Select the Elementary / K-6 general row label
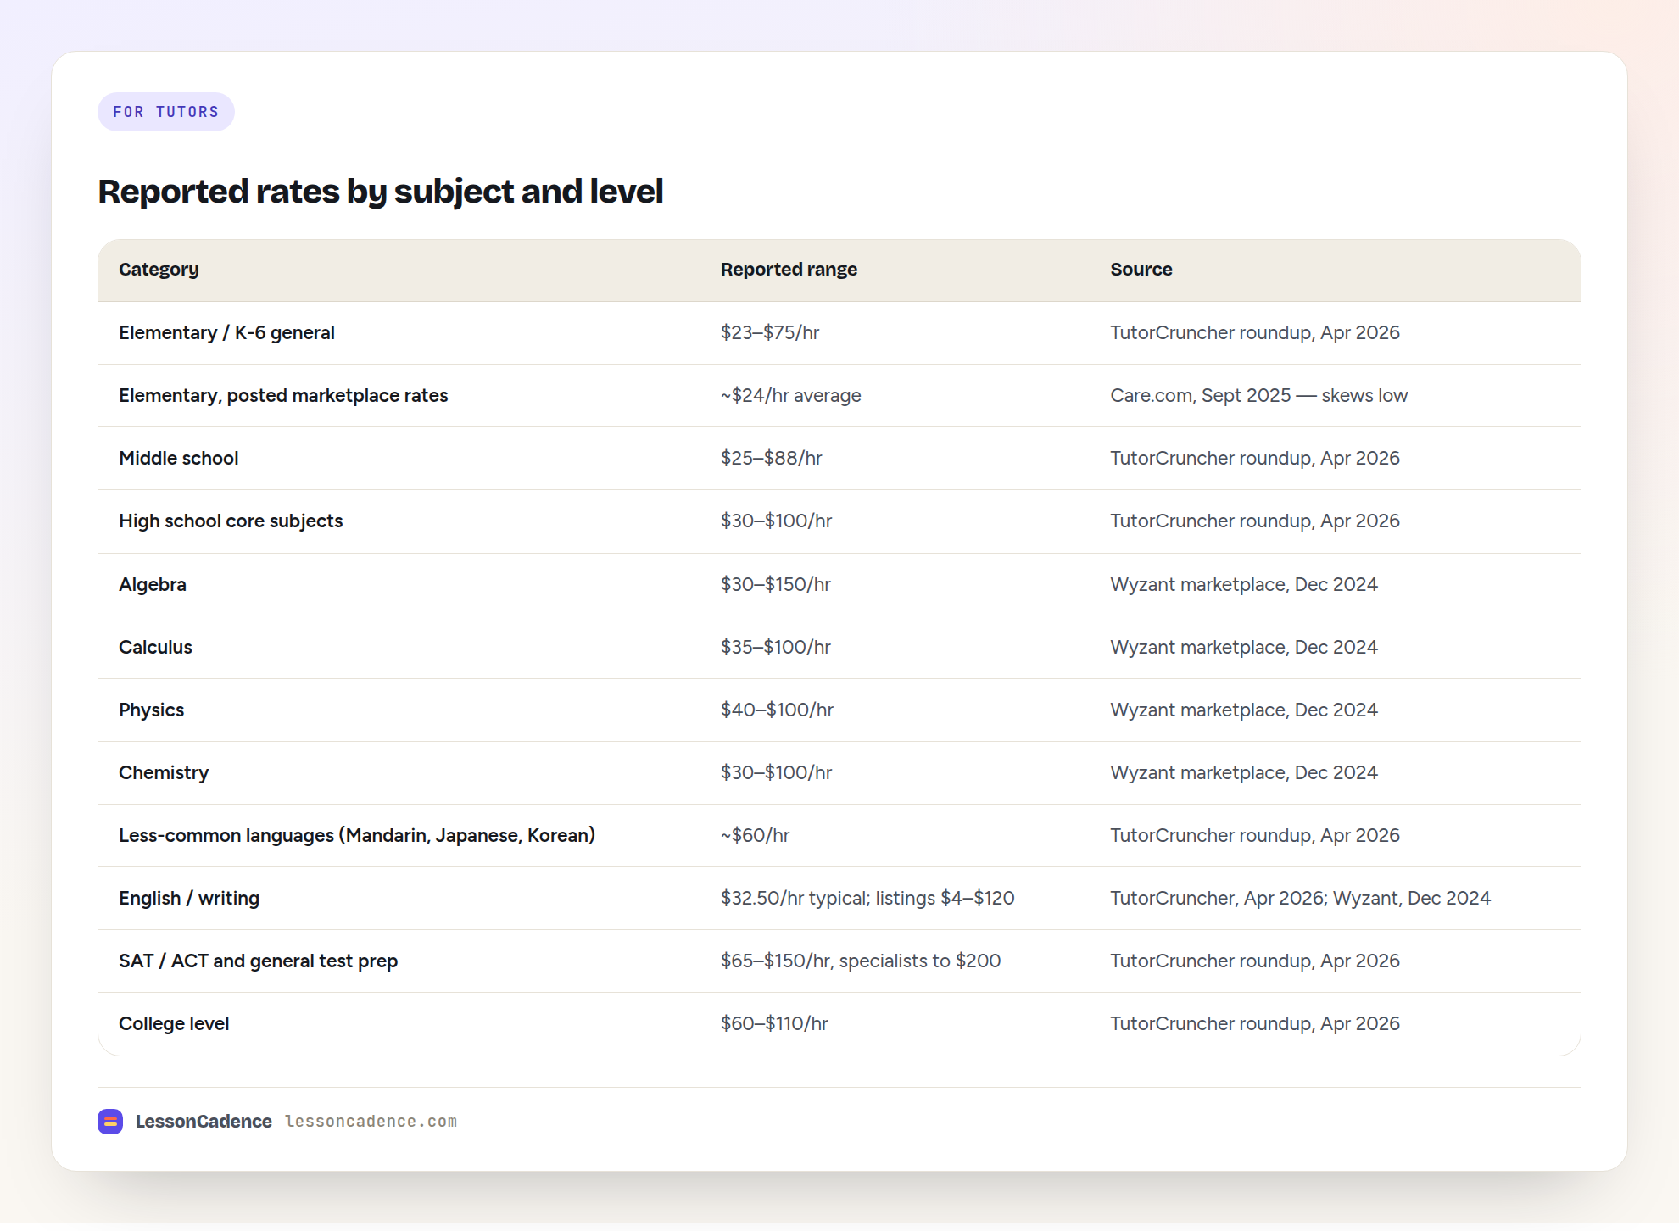Viewport: 1679px width, 1231px height. (x=226, y=332)
